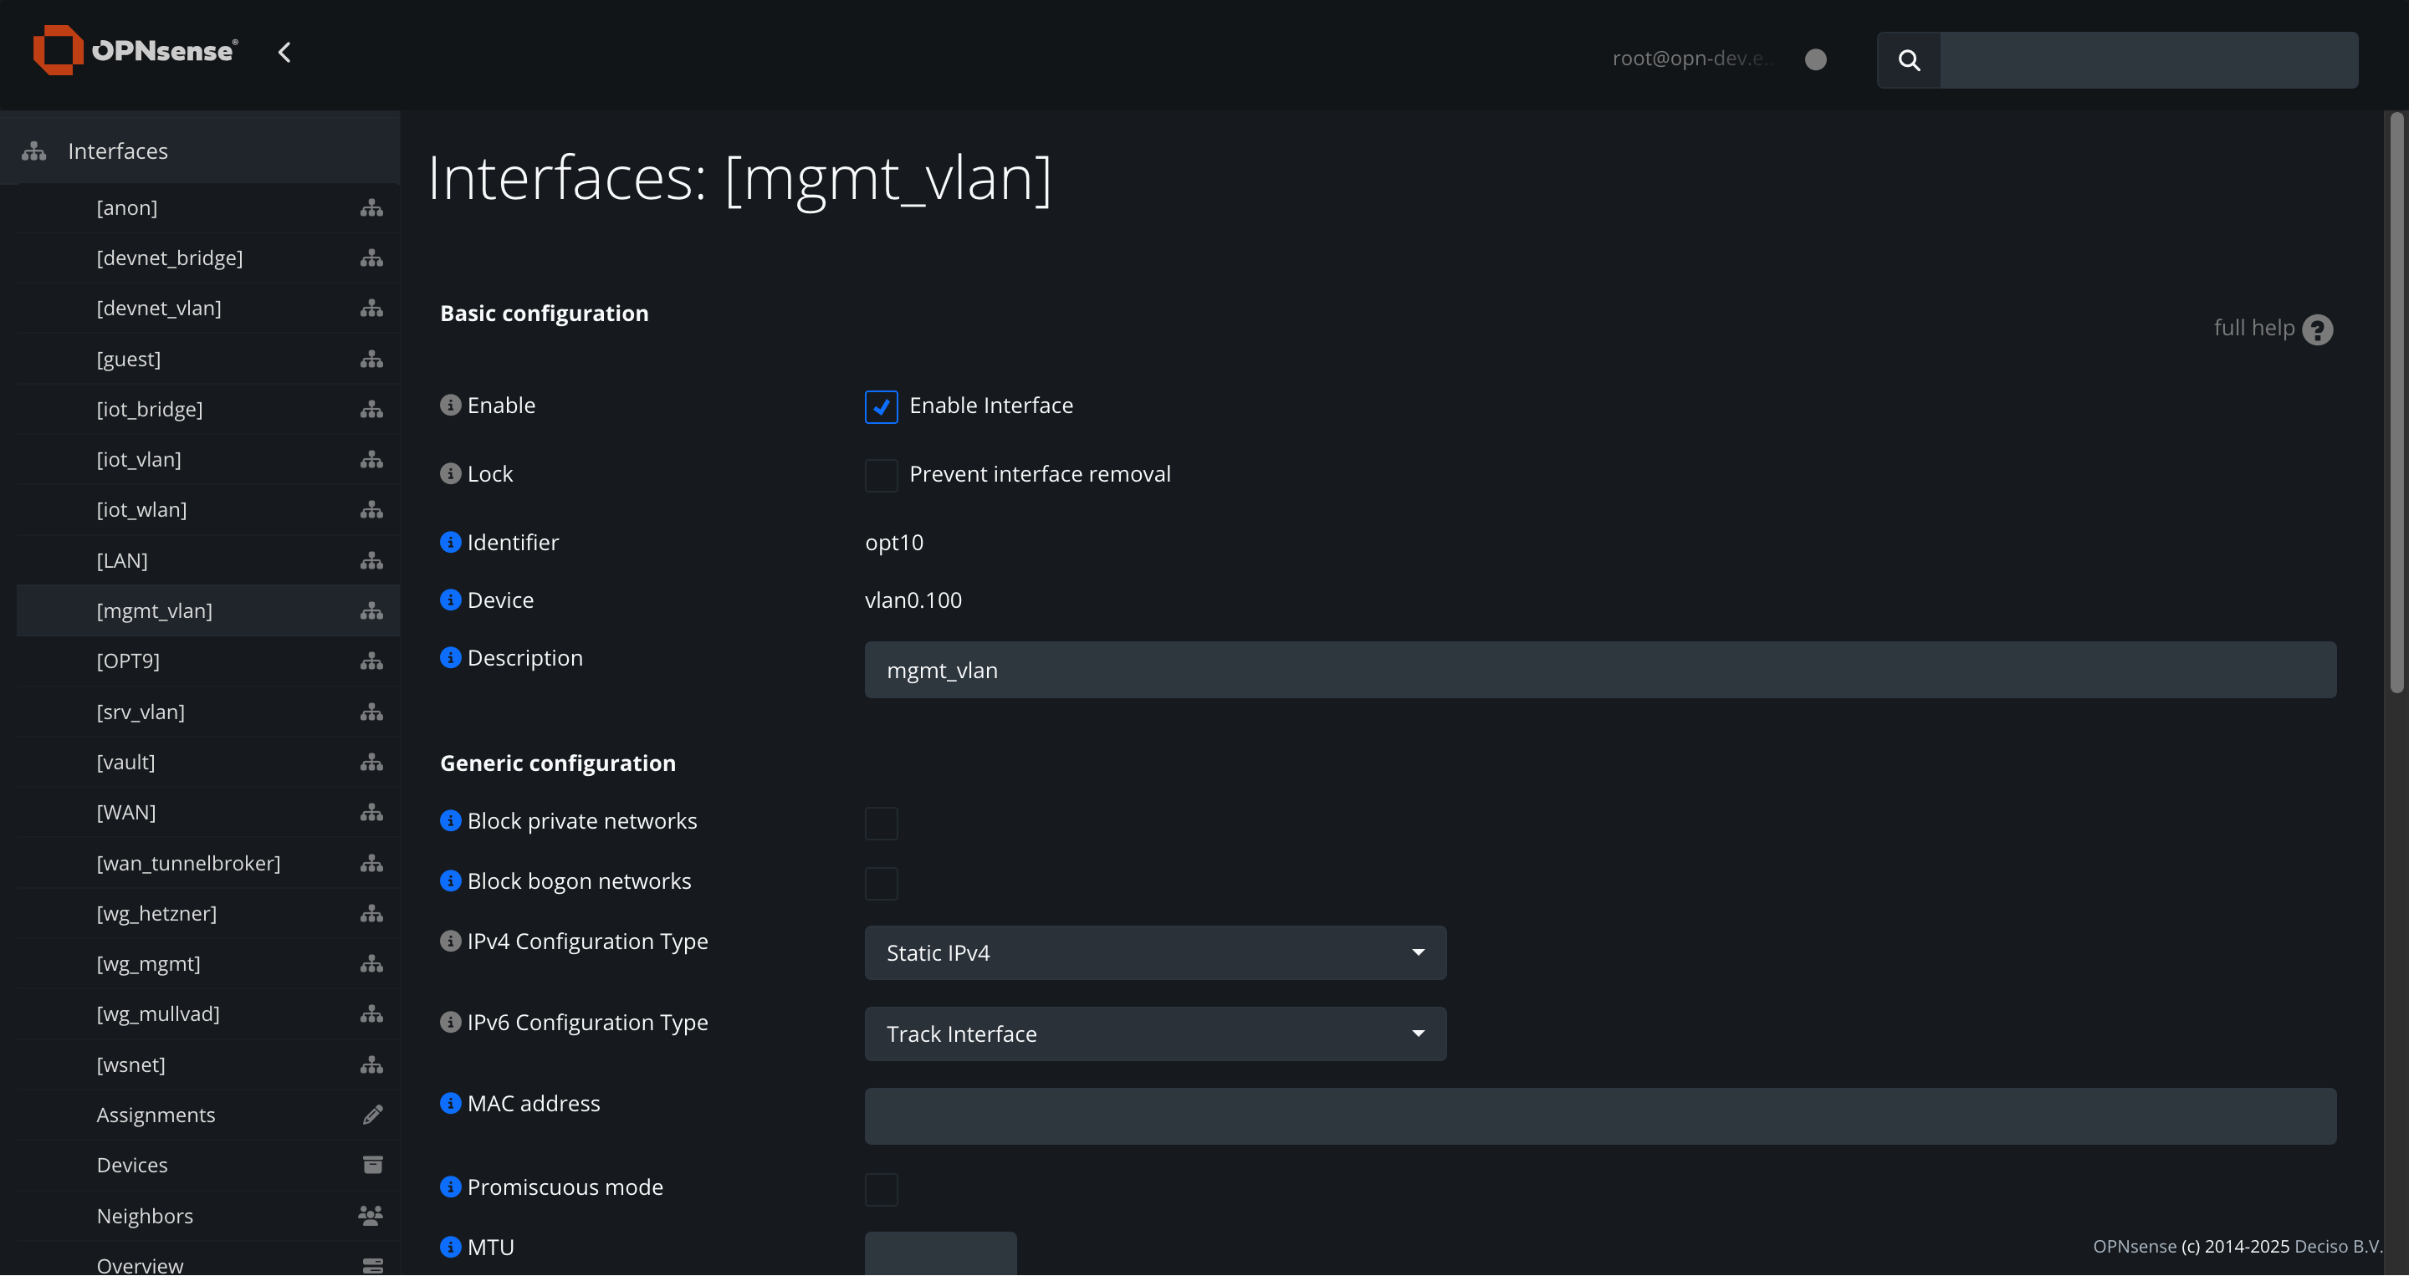Open the full help question mark icon

(x=2316, y=329)
